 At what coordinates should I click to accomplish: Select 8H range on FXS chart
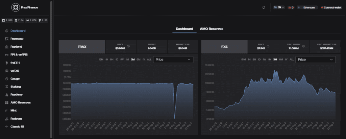(x=254, y=60)
